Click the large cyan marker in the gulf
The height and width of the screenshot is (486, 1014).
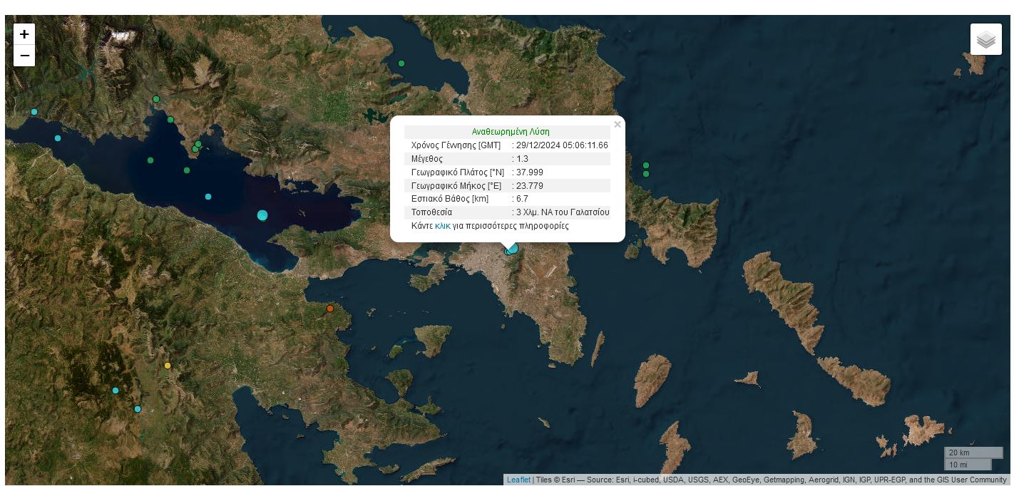coord(262,215)
